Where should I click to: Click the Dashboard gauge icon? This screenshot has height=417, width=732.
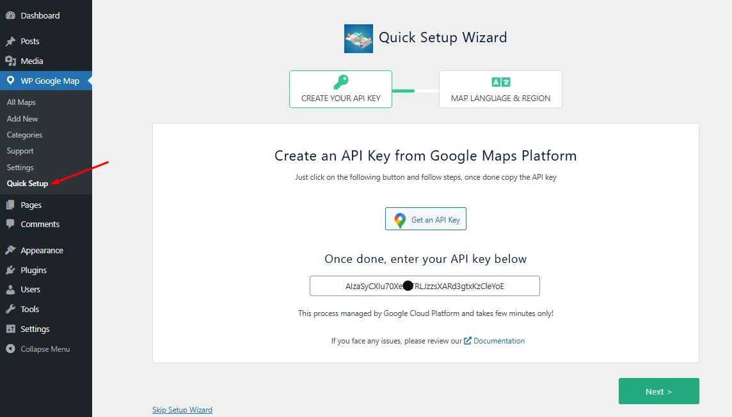(10, 15)
